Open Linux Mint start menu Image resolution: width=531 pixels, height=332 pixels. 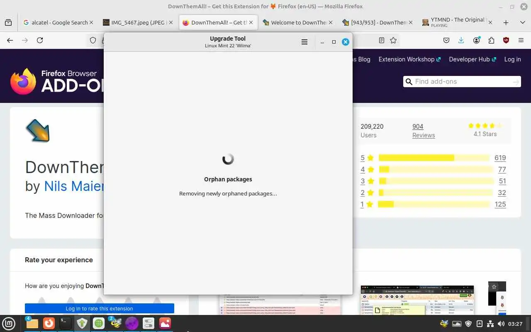[x=9, y=323]
